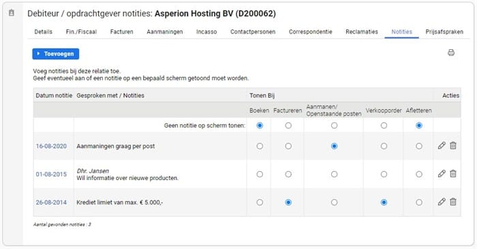The height and width of the screenshot is (249, 477).
Task: Open the Prijsafspraken tab
Action: [x=444, y=31]
